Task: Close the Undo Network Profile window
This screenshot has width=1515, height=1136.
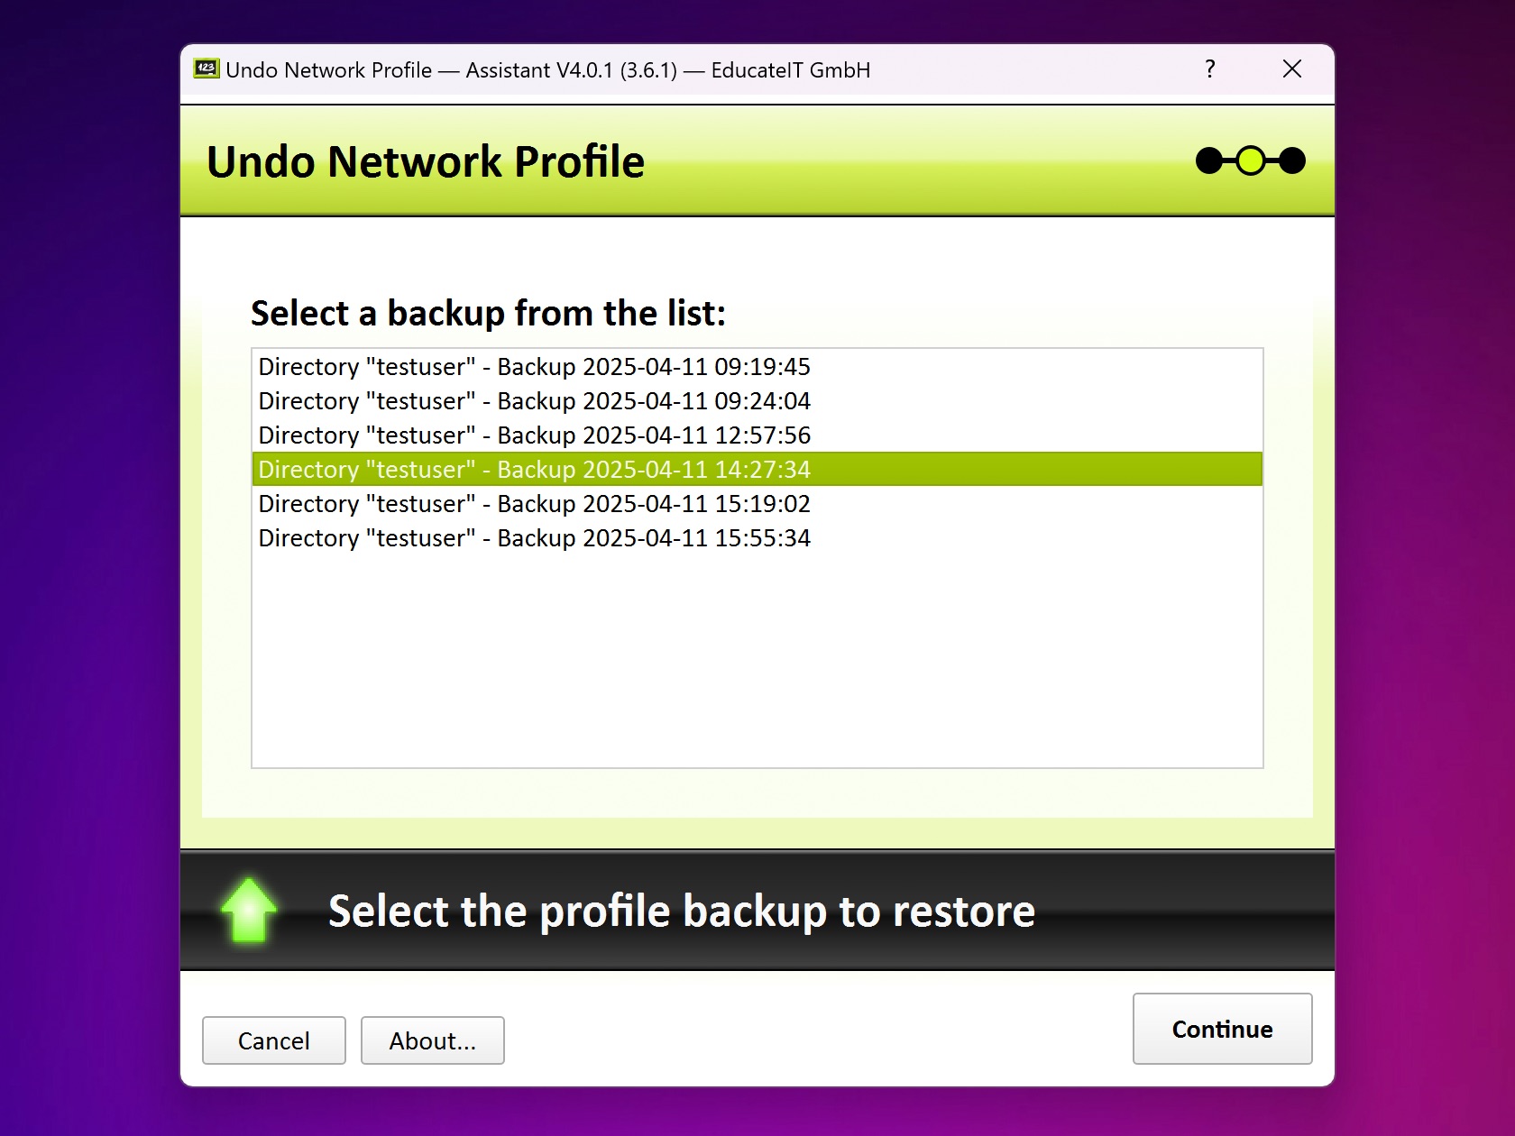Action: [x=1291, y=69]
